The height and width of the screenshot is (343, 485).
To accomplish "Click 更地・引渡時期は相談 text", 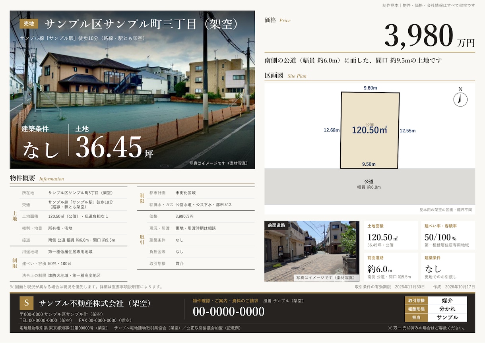I will click(196, 228).
